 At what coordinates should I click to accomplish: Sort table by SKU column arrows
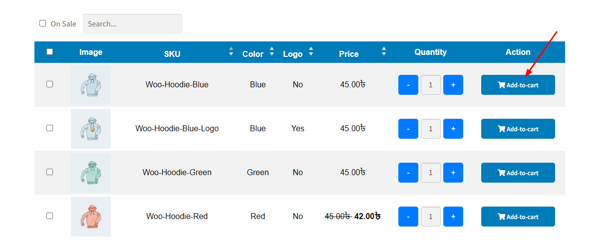[x=231, y=51]
